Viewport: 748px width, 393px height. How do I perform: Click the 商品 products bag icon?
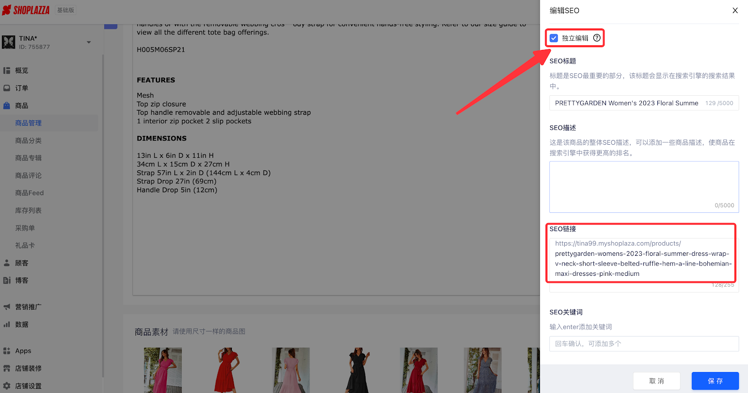(x=7, y=105)
